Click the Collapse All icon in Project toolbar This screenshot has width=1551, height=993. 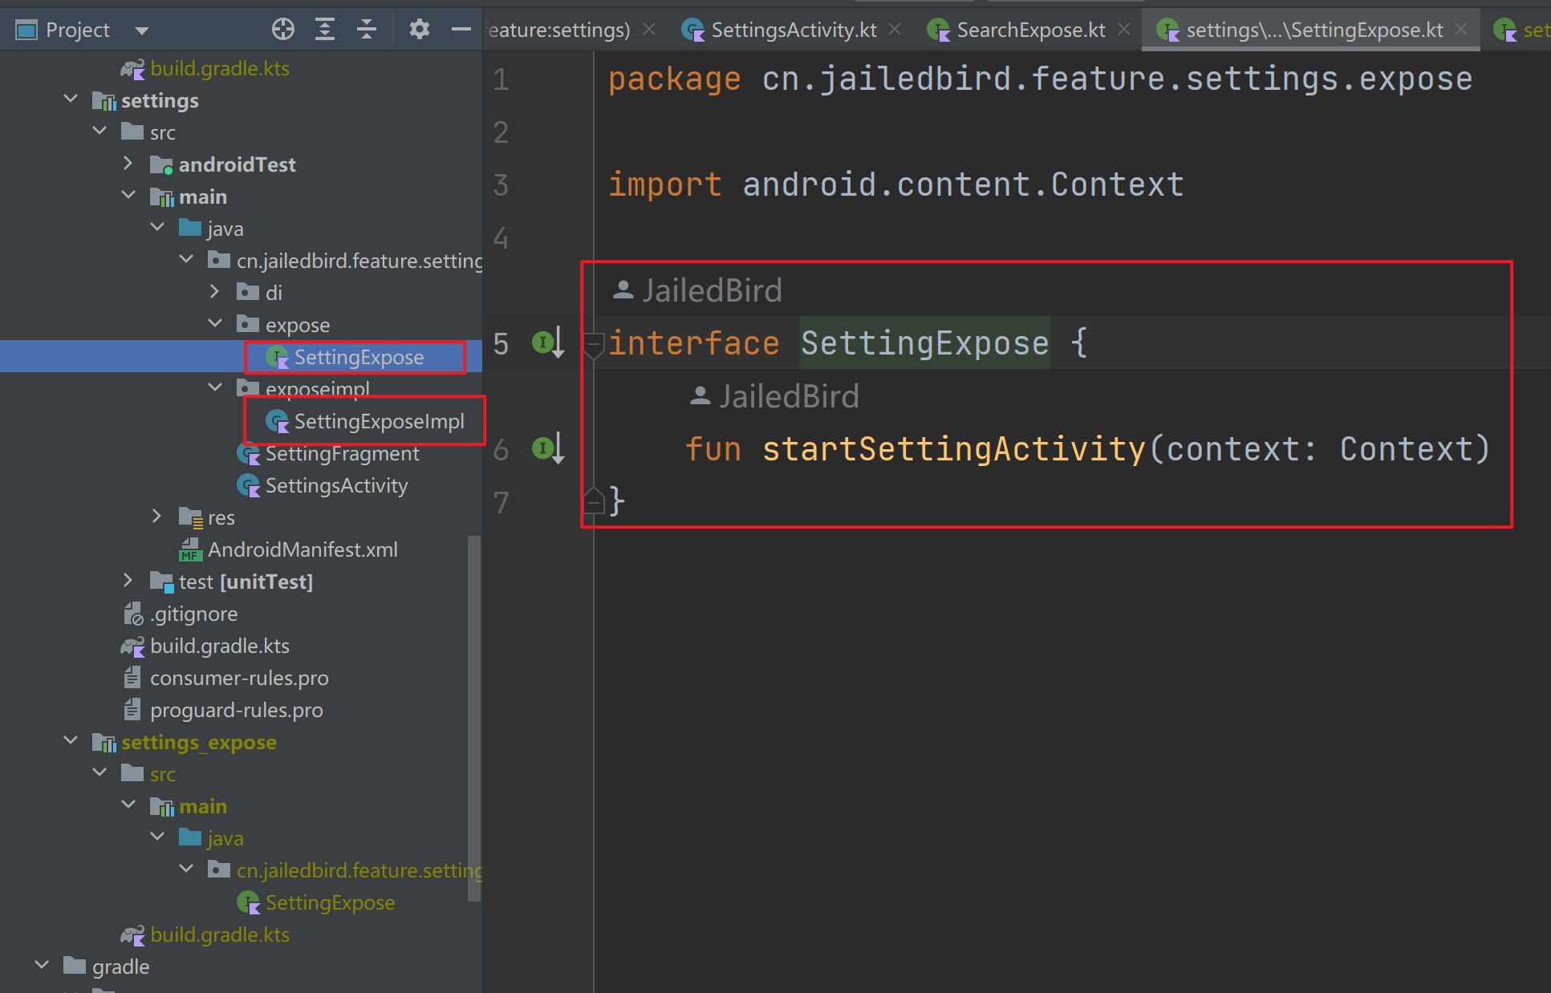367,30
